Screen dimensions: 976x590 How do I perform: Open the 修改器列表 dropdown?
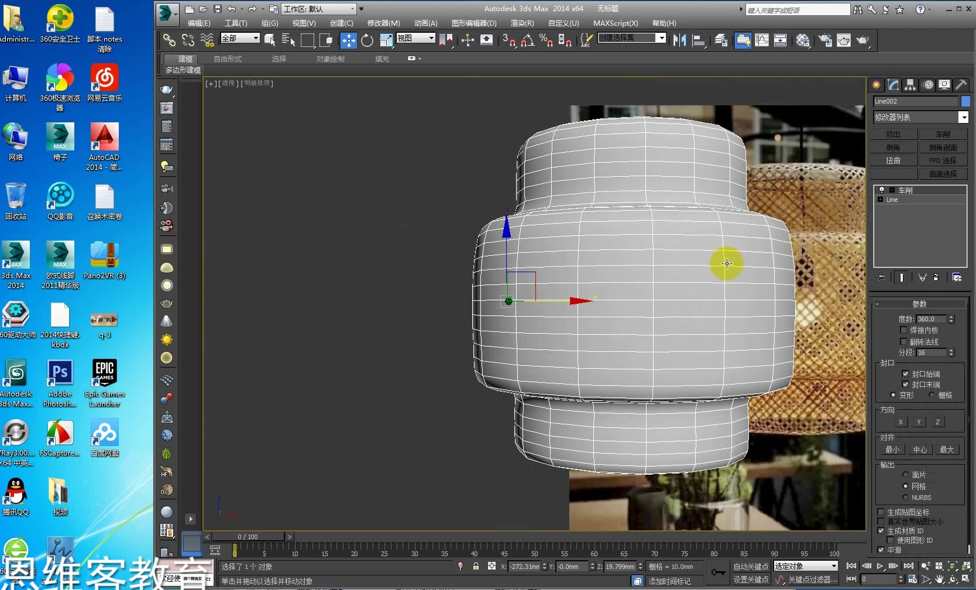click(964, 117)
